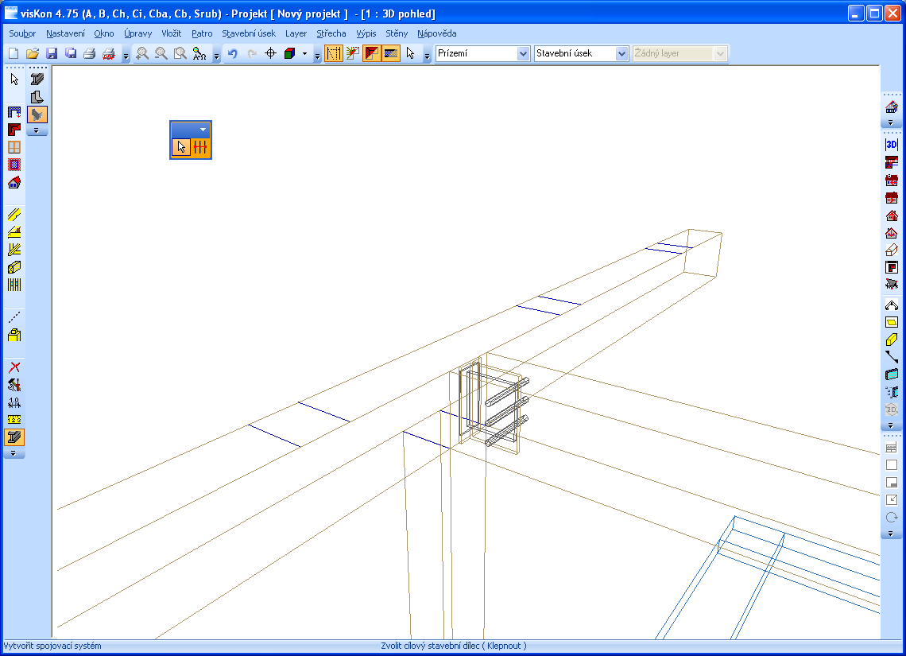
Task: Click the yellow timber block icon
Action: pos(14,267)
